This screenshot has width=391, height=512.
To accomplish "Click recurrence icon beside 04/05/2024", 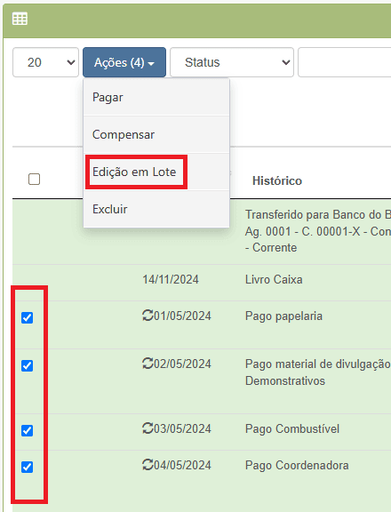I will point(148,465).
